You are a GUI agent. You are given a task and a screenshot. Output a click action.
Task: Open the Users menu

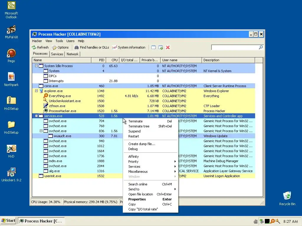(x=70, y=41)
